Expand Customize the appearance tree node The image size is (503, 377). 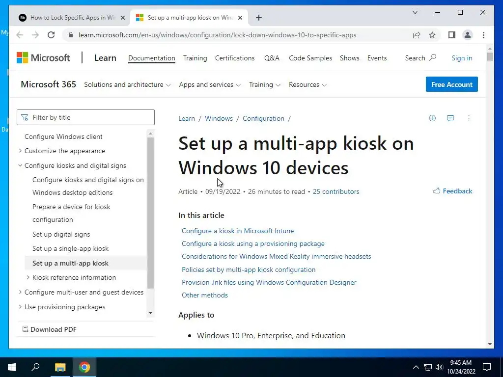pyautogui.click(x=20, y=151)
